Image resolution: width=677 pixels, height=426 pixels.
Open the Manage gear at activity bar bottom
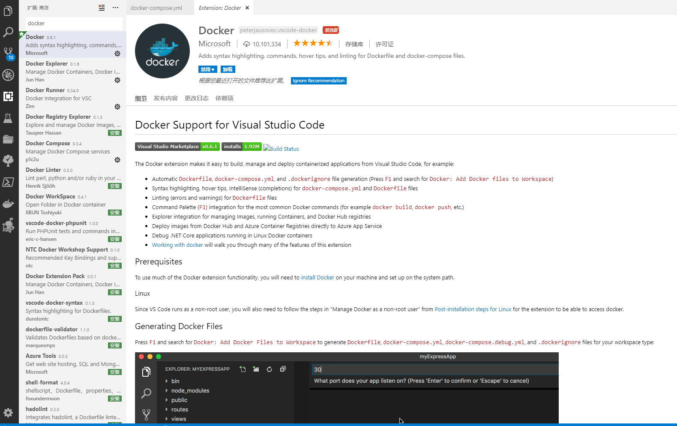point(8,413)
